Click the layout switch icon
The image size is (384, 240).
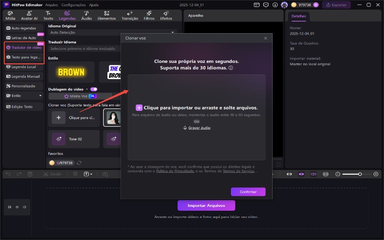pyautogui.click(x=257, y=5)
